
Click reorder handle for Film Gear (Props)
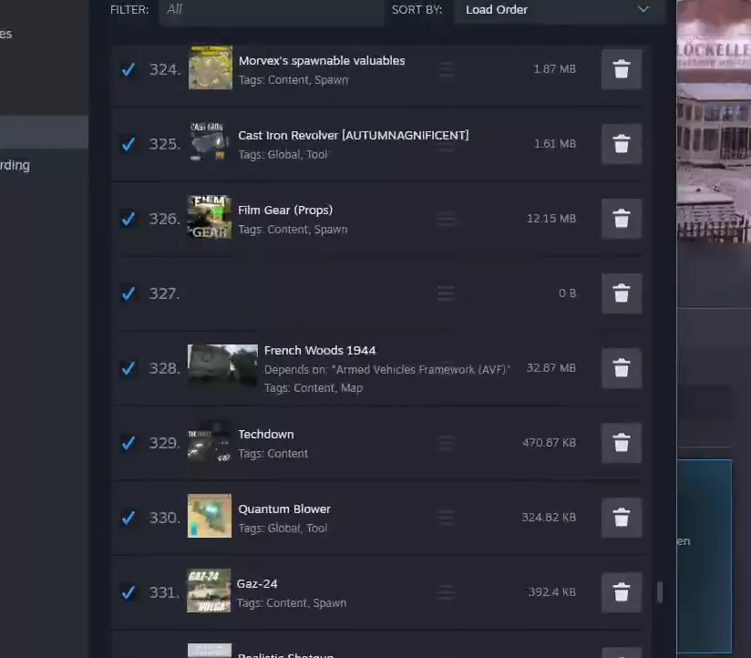447,219
